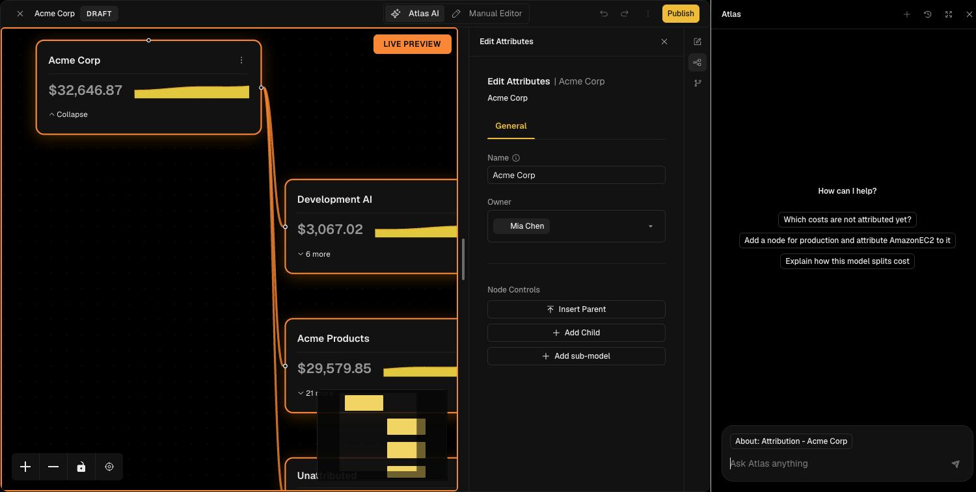Open the top bar more options menu
Viewport: 976px width, 492px height.
coord(648,14)
